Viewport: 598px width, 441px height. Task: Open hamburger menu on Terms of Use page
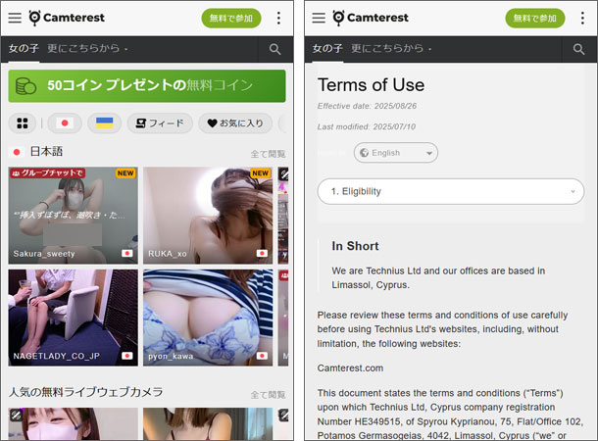click(319, 18)
